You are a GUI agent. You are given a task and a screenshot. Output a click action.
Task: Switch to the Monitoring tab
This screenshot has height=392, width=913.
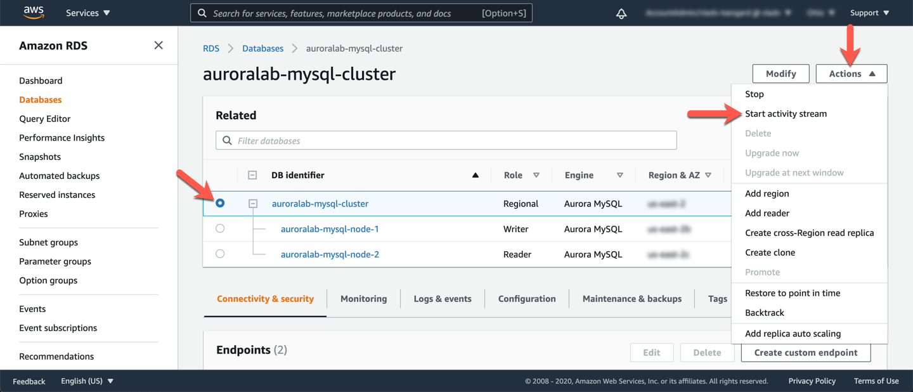tap(363, 298)
